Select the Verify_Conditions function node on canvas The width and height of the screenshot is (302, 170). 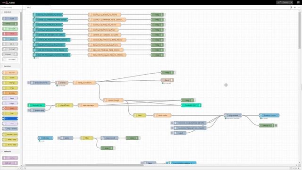point(84,83)
